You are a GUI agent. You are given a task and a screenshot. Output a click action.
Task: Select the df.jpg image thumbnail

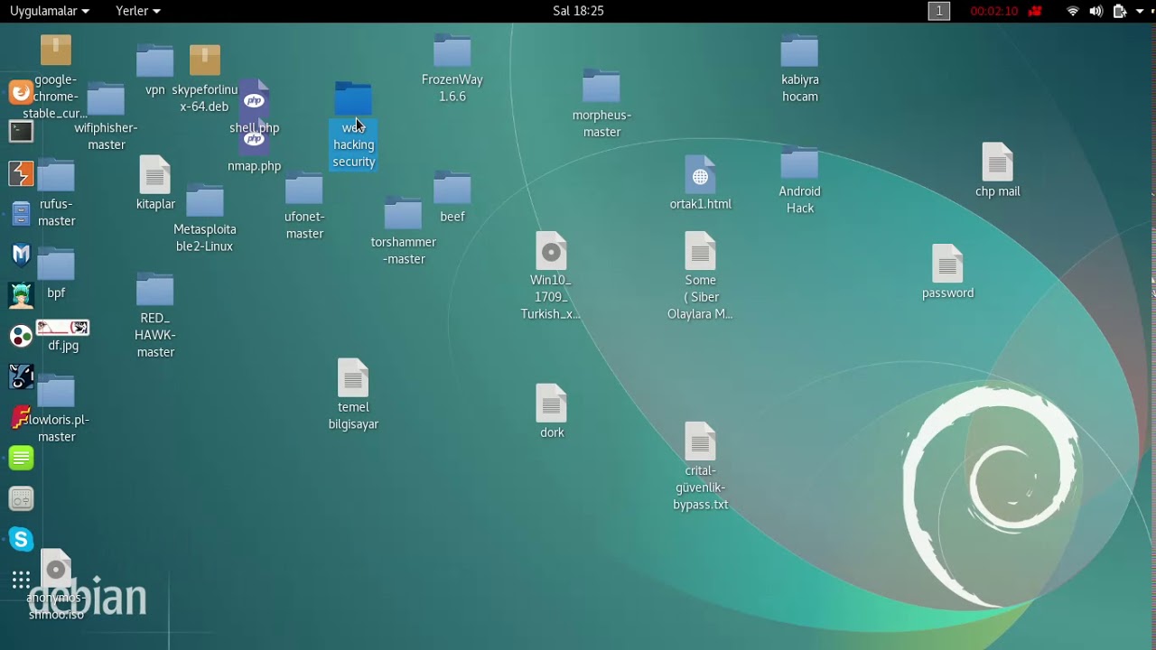pos(62,327)
